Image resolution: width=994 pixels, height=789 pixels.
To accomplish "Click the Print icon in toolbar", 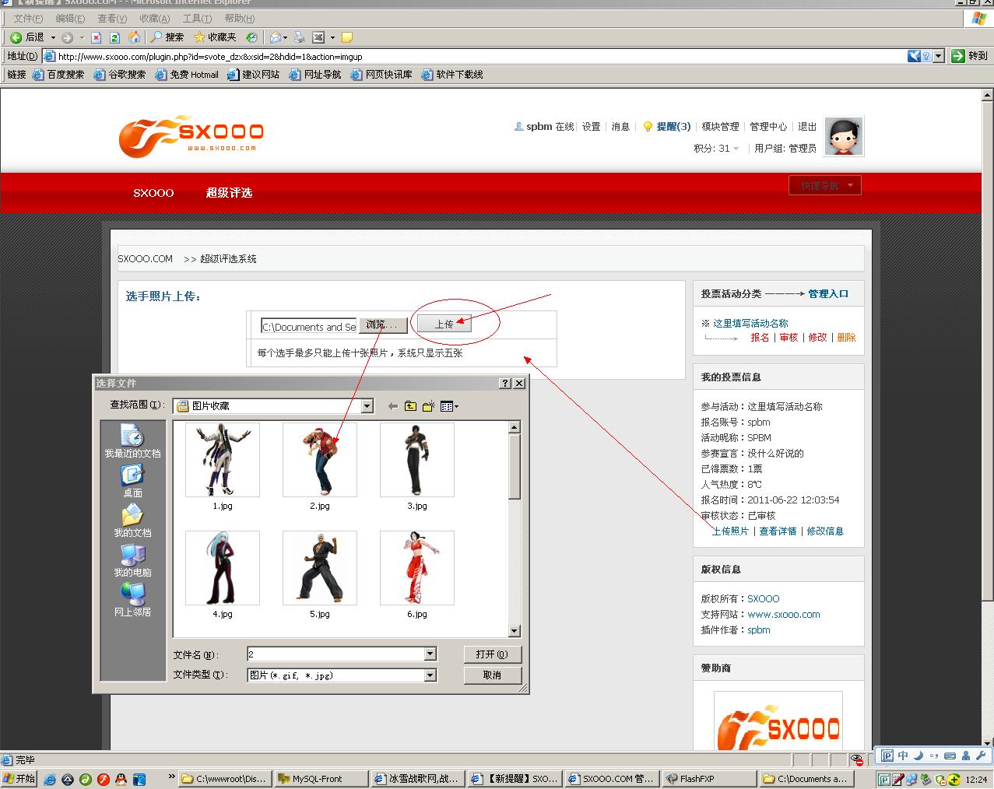I will [x=299, y=37].
